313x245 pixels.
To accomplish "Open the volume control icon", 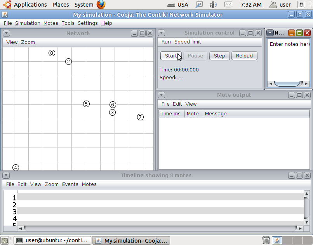I will point(213,5).
